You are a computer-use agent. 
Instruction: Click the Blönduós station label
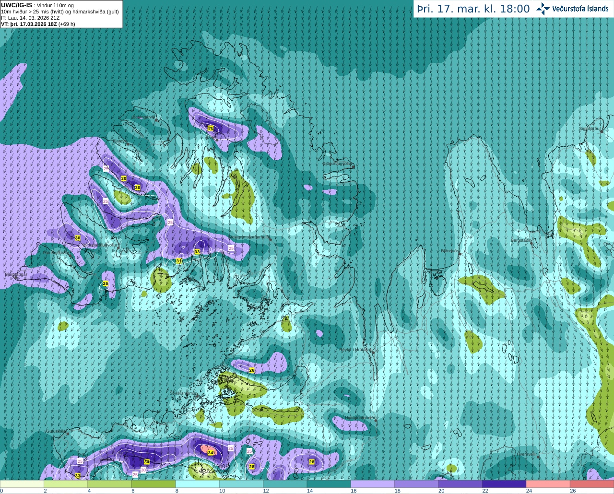[x=449, y=250]
